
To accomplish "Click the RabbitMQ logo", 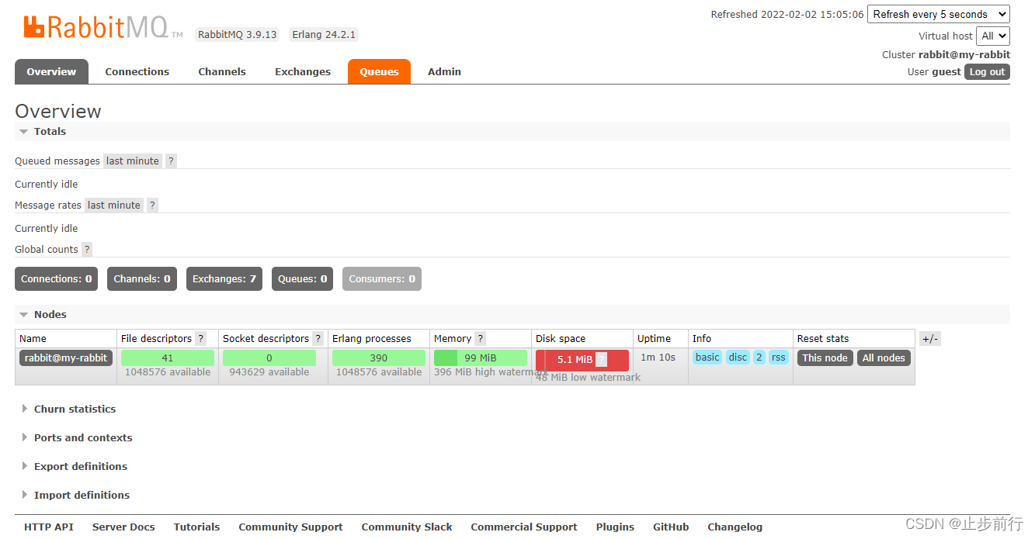I will pyautogui.click(x=103, y=26).
